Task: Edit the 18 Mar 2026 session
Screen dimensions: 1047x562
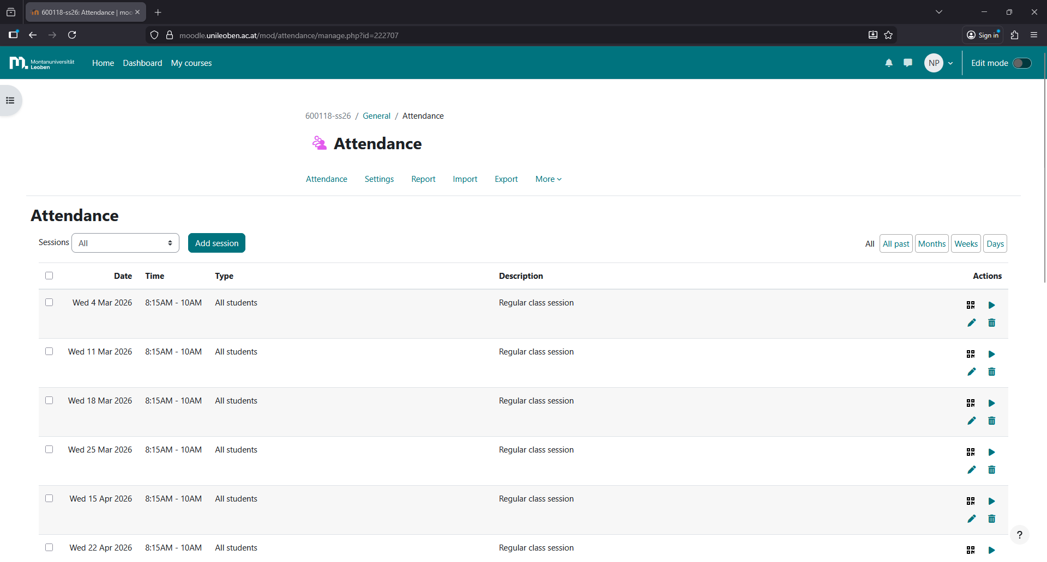Action: tap(971, 421)
